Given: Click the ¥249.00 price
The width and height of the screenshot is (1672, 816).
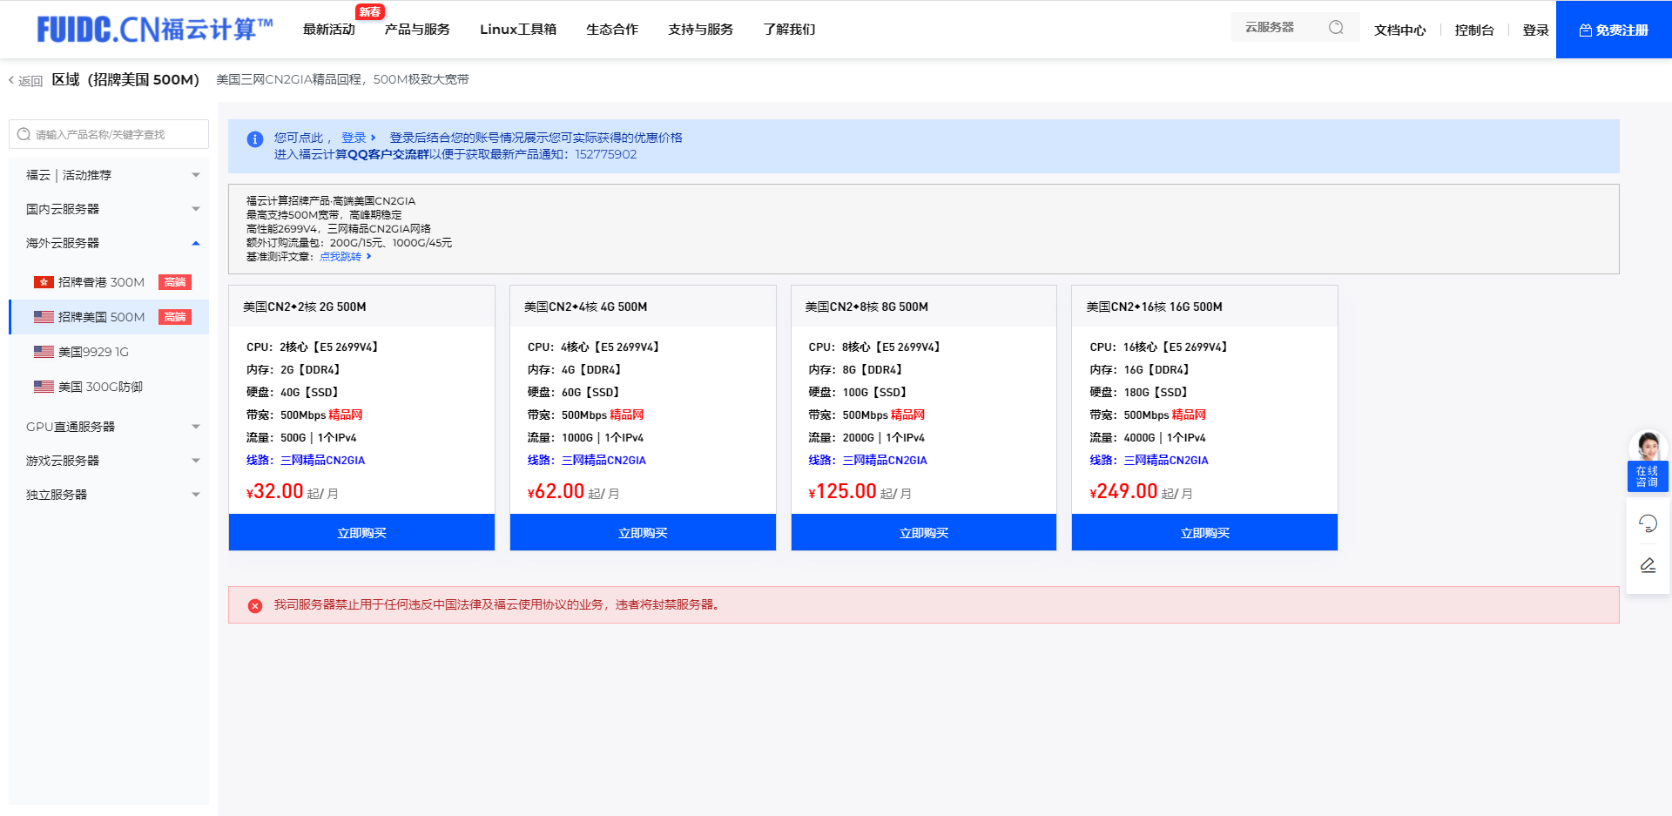Looking at the screenshot, I should 1123,491.
